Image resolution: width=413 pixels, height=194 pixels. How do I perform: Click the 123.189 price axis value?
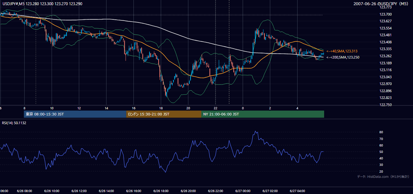pyautogui.click(x=385, y=63)
